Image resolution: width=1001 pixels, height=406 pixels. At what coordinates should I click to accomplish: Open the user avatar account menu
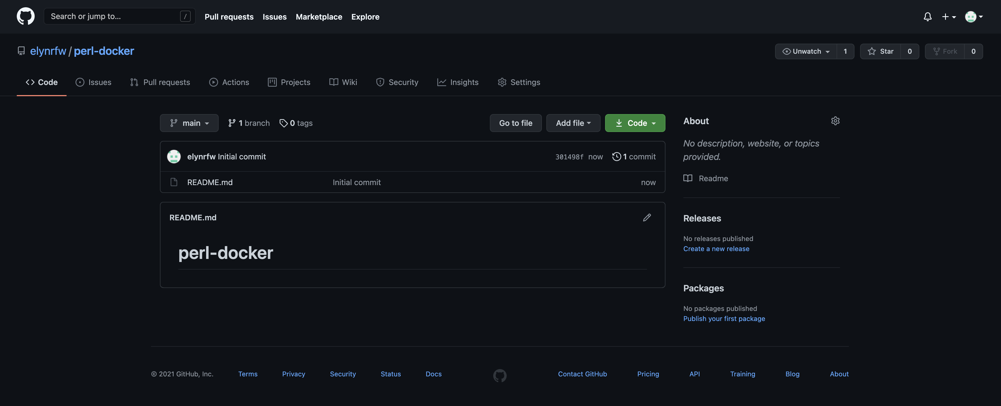point(974,17)
